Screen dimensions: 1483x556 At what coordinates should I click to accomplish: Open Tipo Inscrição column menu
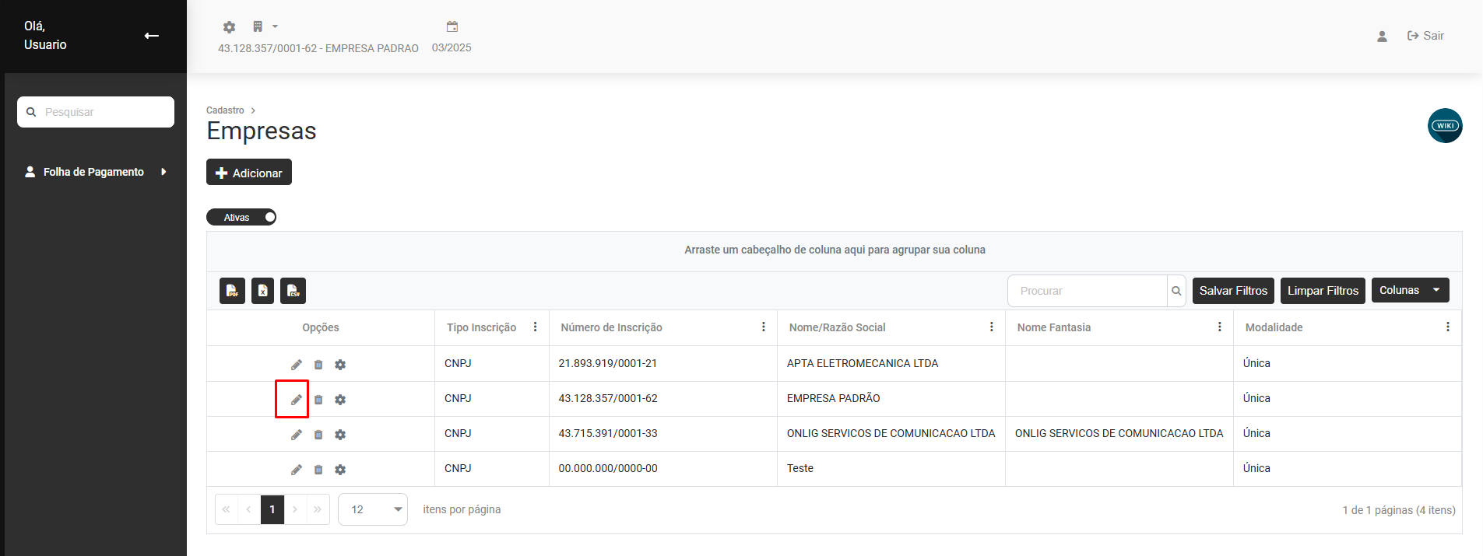[535, 327]
